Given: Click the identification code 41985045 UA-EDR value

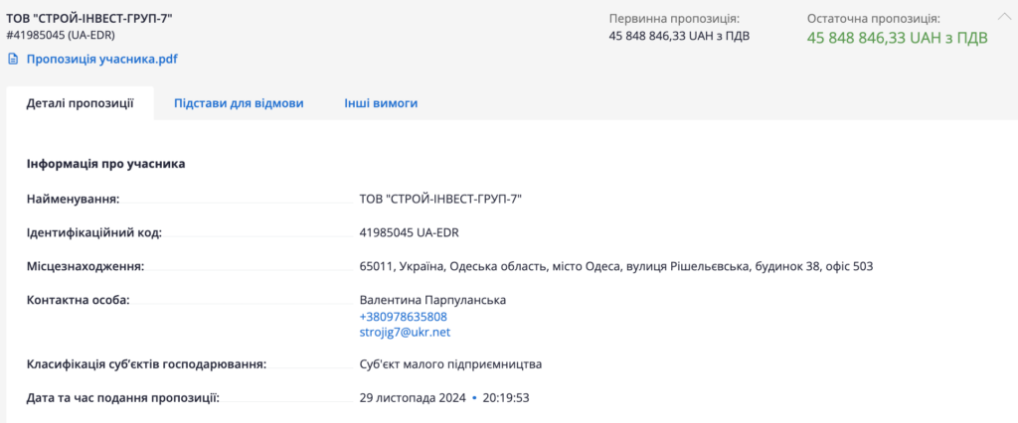Looking at the screenshot, I should coord(409,233).
